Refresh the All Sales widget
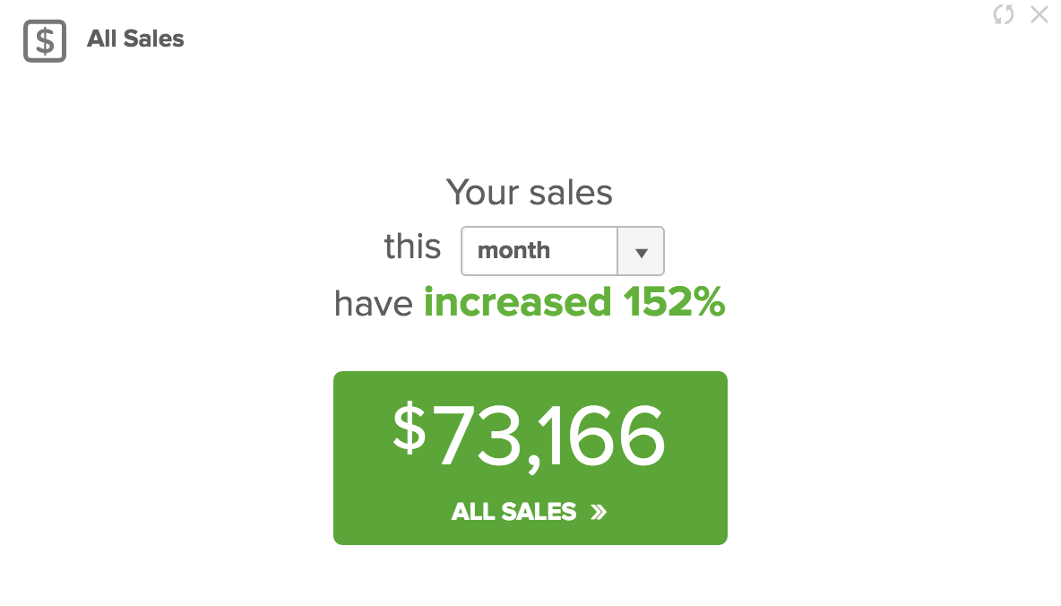This screenshot has height=606, width=1061. coord(1004,14)
